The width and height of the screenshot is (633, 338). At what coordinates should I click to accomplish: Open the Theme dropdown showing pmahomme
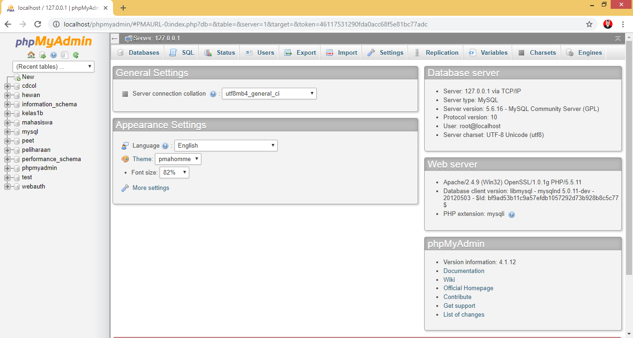point(178,159)
